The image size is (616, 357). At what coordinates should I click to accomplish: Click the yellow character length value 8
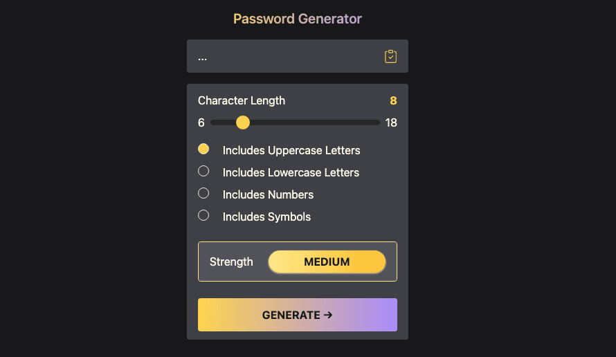[393, 101]
